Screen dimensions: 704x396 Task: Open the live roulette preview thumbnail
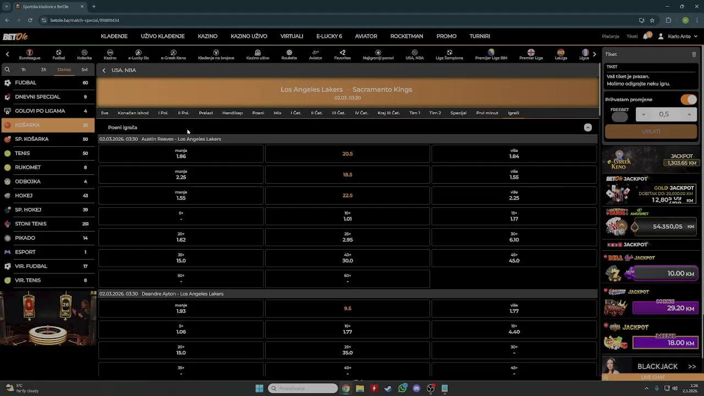(x=48, y=319)
